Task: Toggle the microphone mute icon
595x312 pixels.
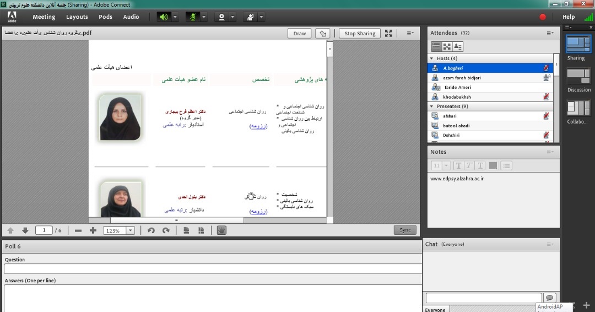Action: pos(193,17)
